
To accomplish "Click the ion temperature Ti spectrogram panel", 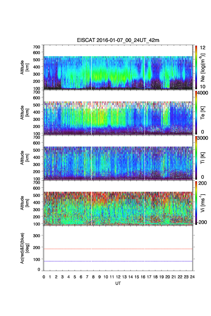I will click(x=118, y=158).
